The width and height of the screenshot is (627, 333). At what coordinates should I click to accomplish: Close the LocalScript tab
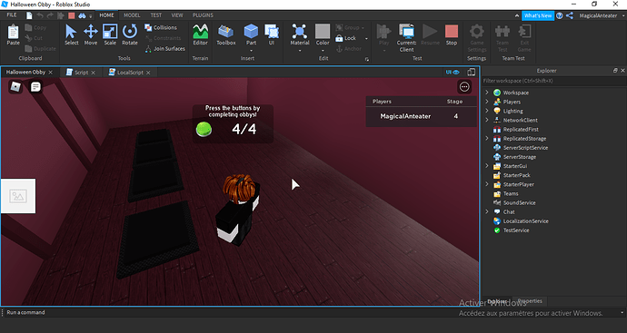[x=148, y=73]
